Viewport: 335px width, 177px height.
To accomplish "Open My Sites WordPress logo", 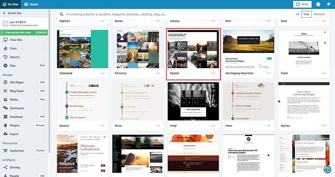I will 4,4.
